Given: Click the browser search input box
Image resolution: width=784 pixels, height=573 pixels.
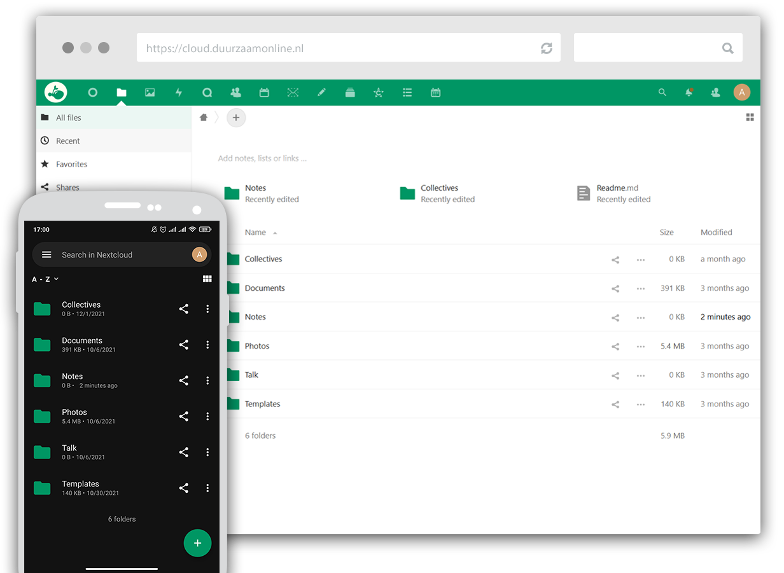Looking at the screenshot, I should point(658,48).
